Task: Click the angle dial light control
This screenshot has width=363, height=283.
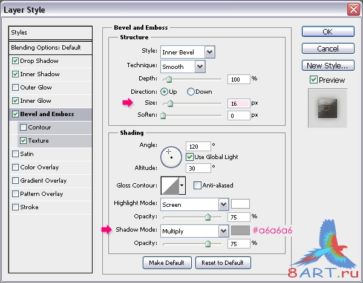Action: pyautogui.click(x=171, y=157)
